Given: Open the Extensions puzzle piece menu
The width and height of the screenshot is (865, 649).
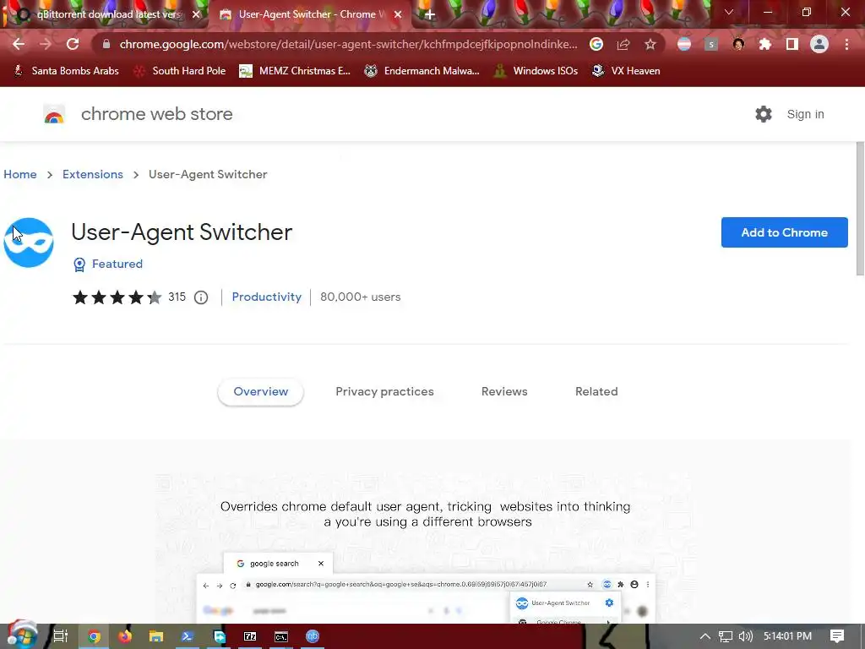Looking at the screenshot, I should click(765, 44).
